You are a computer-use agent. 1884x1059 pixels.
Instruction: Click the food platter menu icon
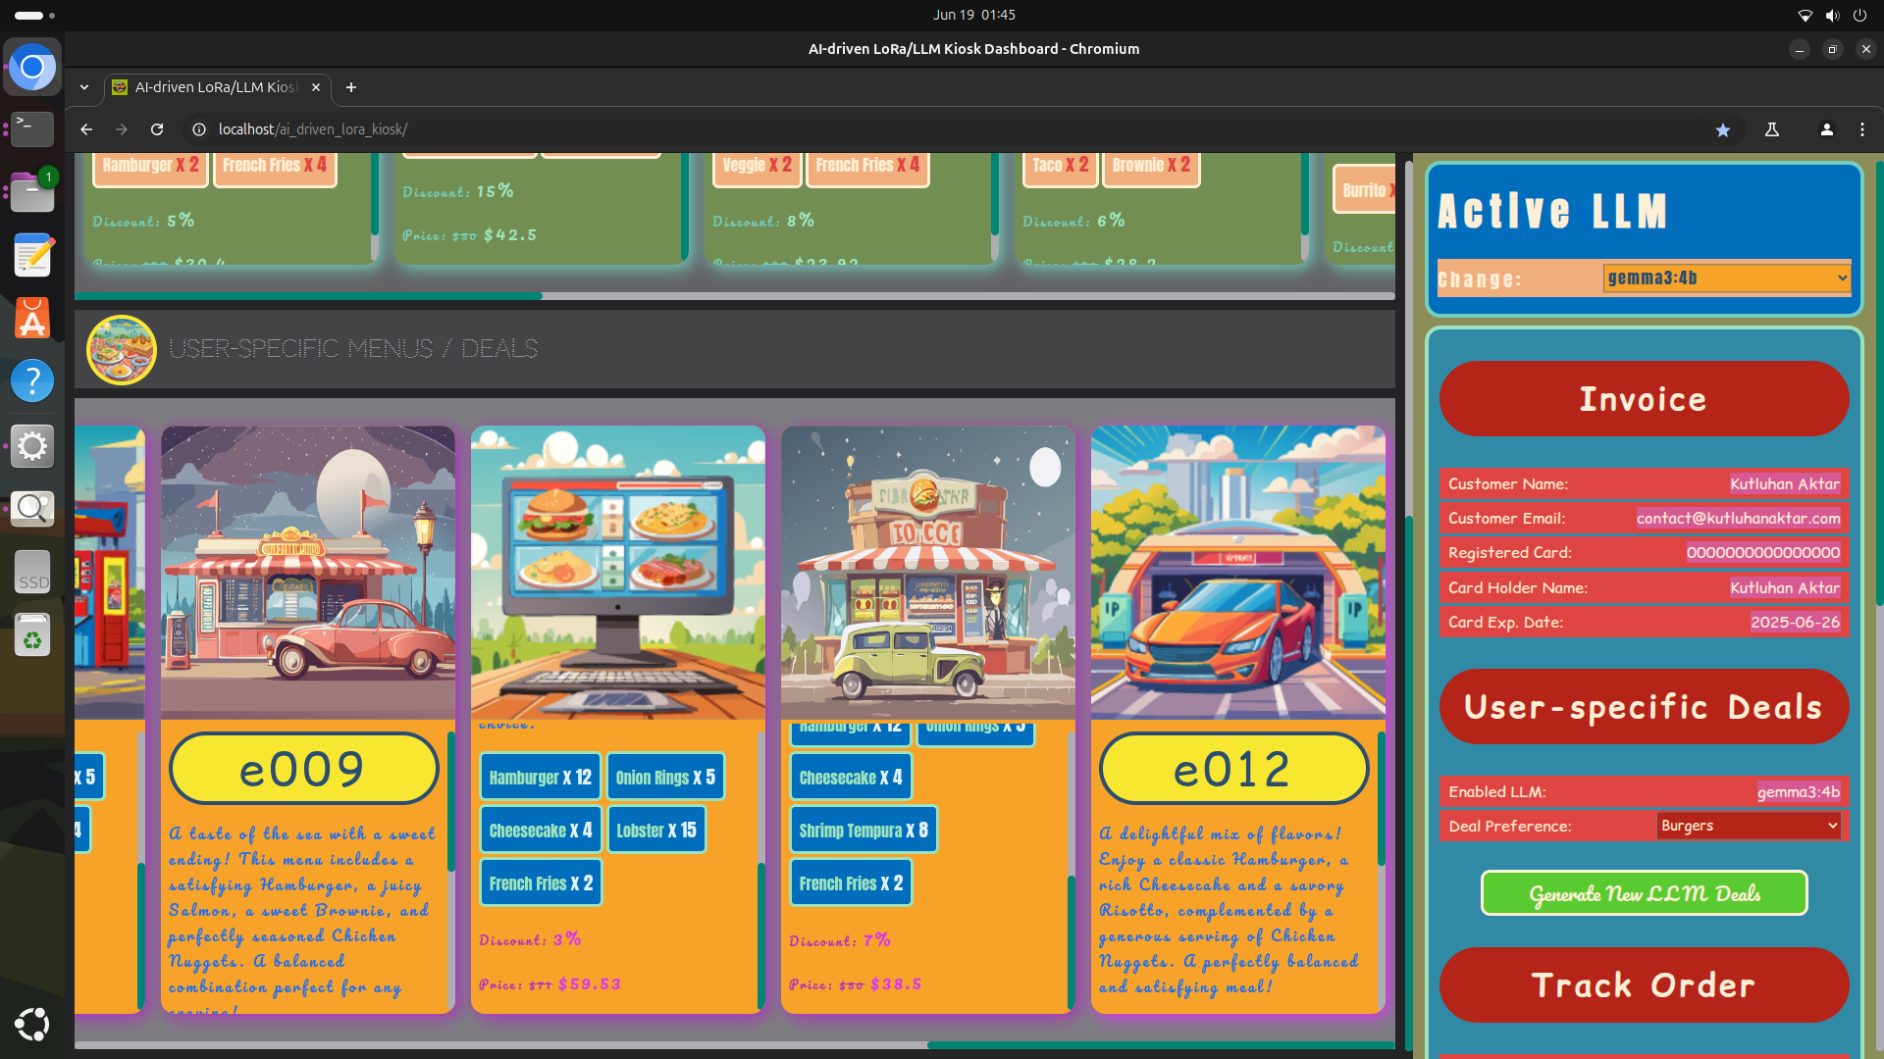click(122, 349)
